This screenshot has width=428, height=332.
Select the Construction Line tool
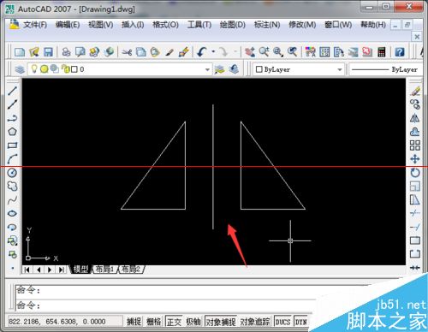click(12, 104)
